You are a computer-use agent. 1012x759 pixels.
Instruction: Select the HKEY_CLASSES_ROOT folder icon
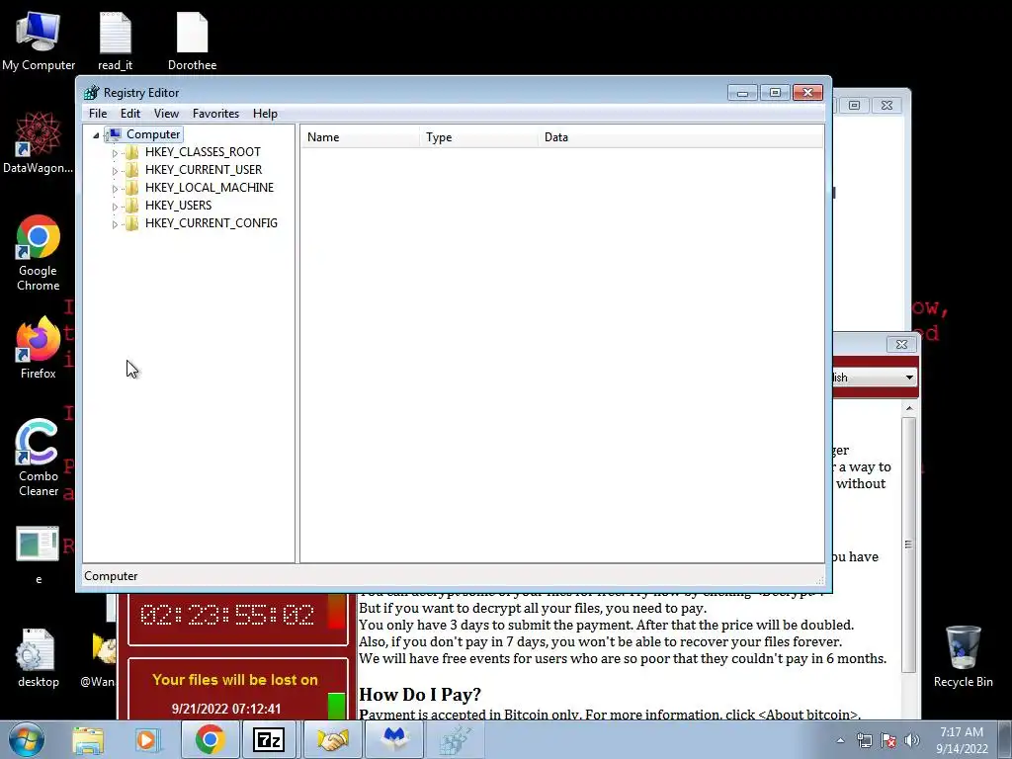(131, 152)
